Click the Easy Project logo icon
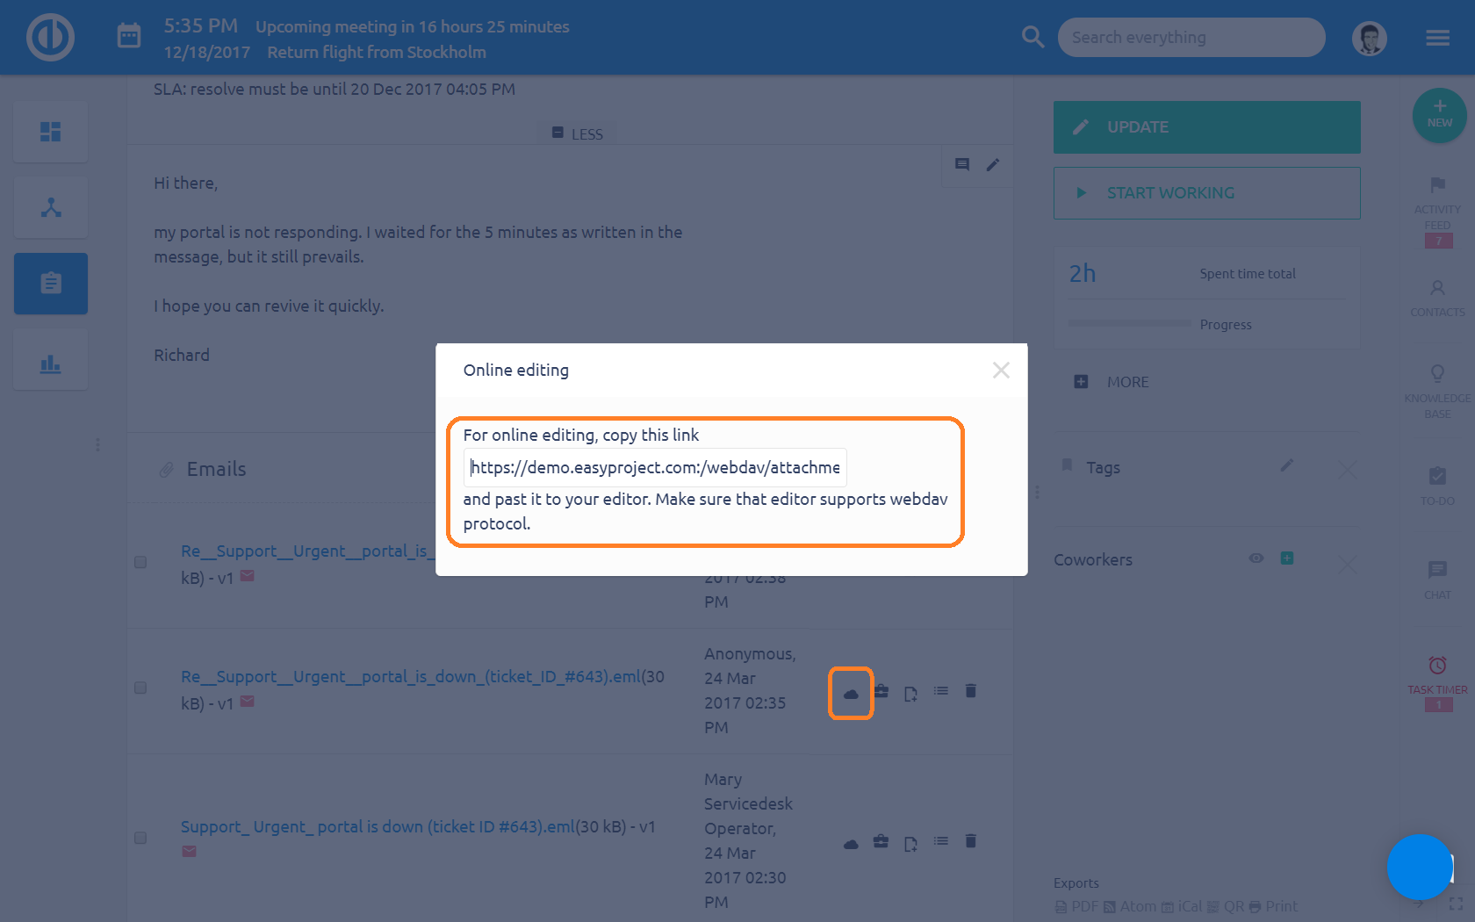1475x922 pixels. click(x=50, y=37)
